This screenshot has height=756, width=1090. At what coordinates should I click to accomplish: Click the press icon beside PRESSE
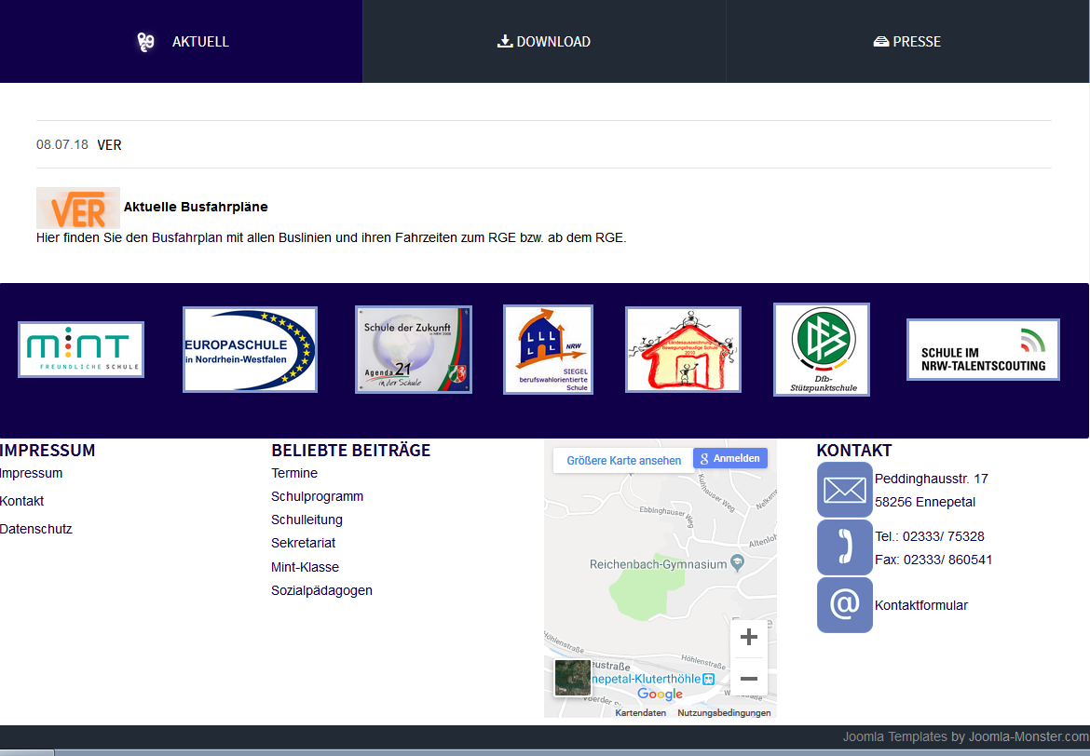coord(880,42)
